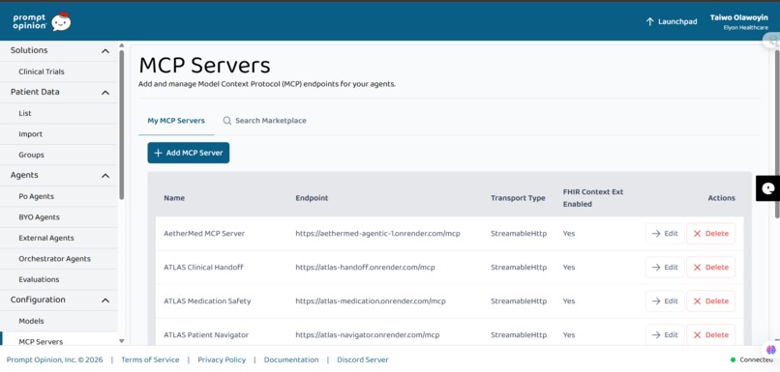
Task: Click AetherMed MCP Server name cell
Action: point(204,234)
